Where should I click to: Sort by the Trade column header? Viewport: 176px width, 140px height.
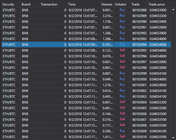click(139, 4)
